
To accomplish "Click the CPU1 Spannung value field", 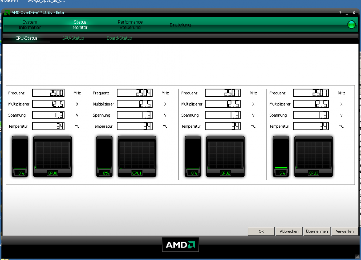I will click(x=135, y=115).
